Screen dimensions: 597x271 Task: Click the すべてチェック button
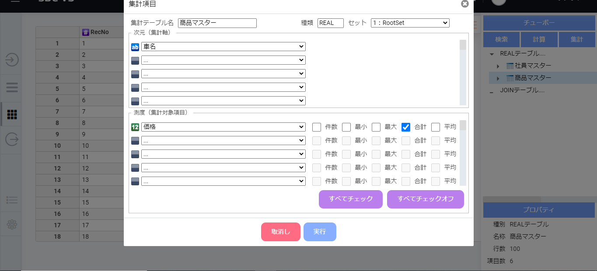pyautogui.click(x=350, y=199)
